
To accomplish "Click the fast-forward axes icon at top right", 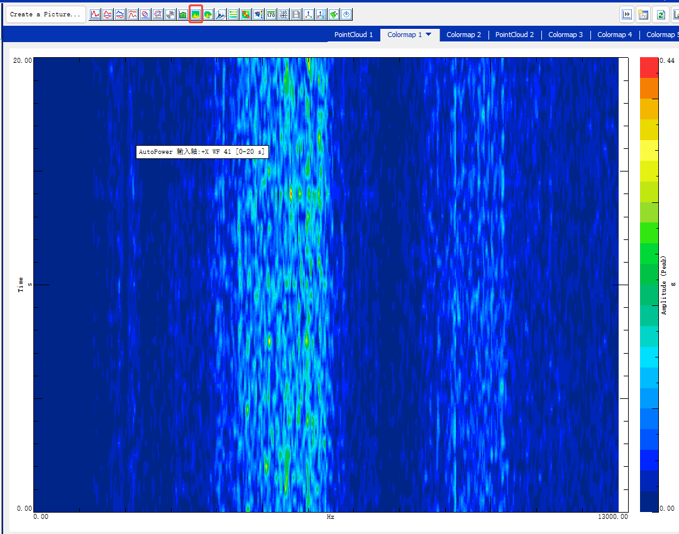I will point(627,14).
